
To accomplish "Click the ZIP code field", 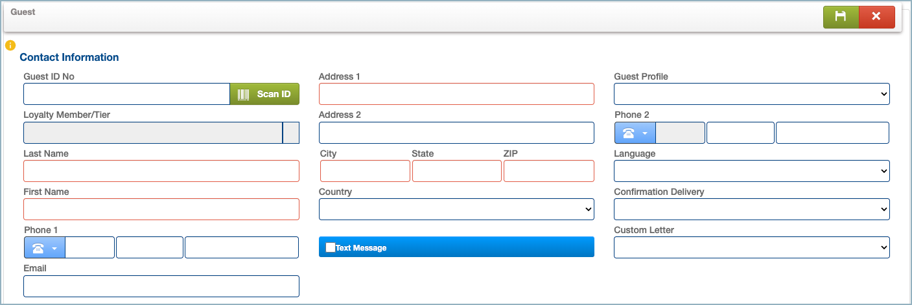I will click(x=548, y=171).
